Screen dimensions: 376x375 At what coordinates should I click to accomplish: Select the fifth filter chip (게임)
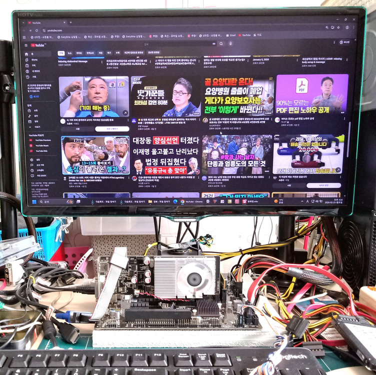tap(100, 52)
